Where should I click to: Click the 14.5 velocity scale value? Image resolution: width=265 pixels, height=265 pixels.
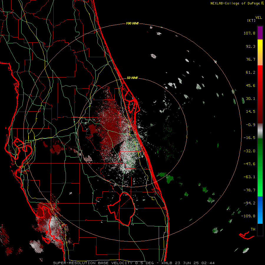[x=251, y=112]
